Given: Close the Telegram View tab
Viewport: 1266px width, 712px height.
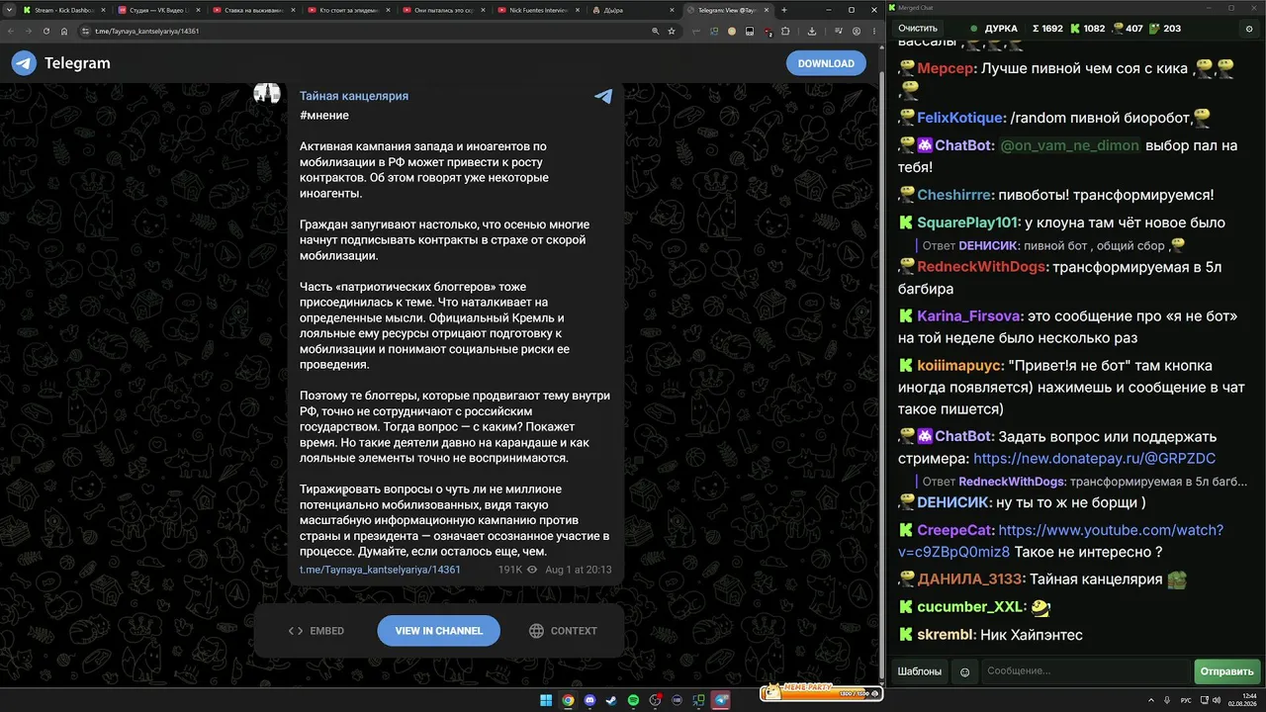Looking at the screenshot, I should tap(767, 10).
